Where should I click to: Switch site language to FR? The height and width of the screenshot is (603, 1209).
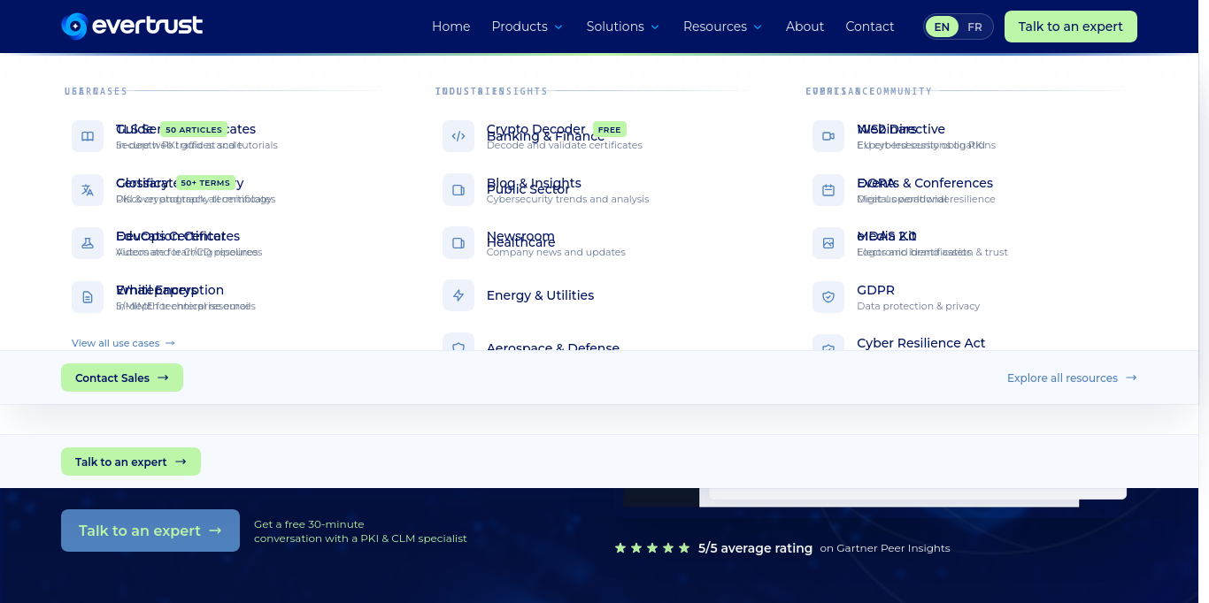(974, 27)
